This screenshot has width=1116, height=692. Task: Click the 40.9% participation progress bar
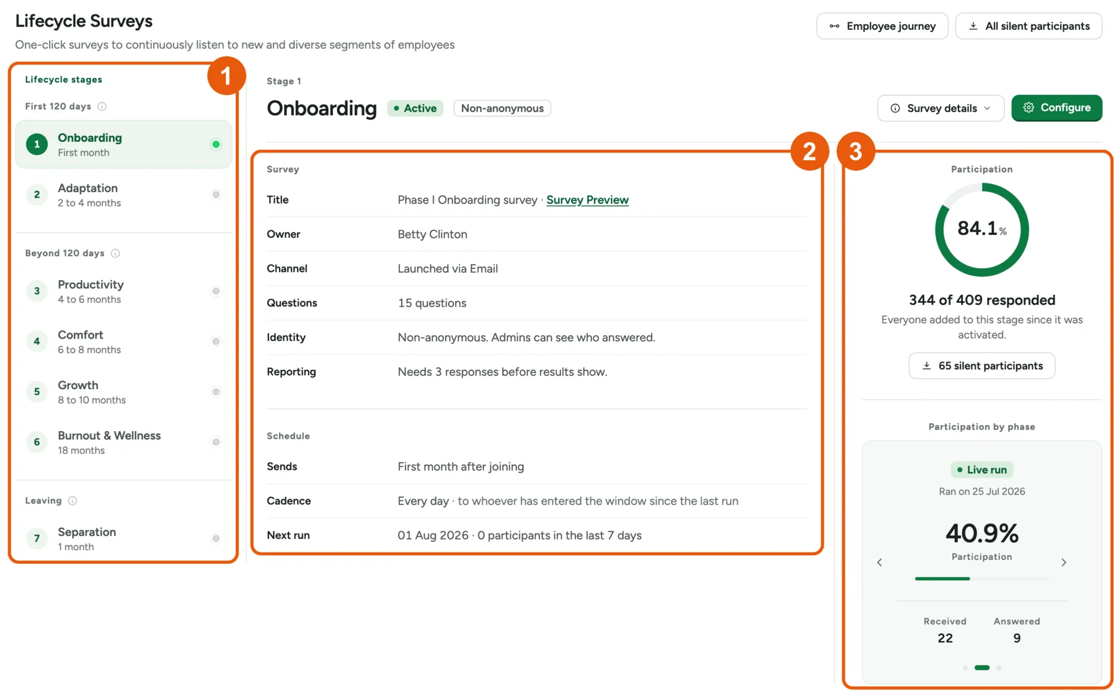pyautogui.click(x=982, y=579)
